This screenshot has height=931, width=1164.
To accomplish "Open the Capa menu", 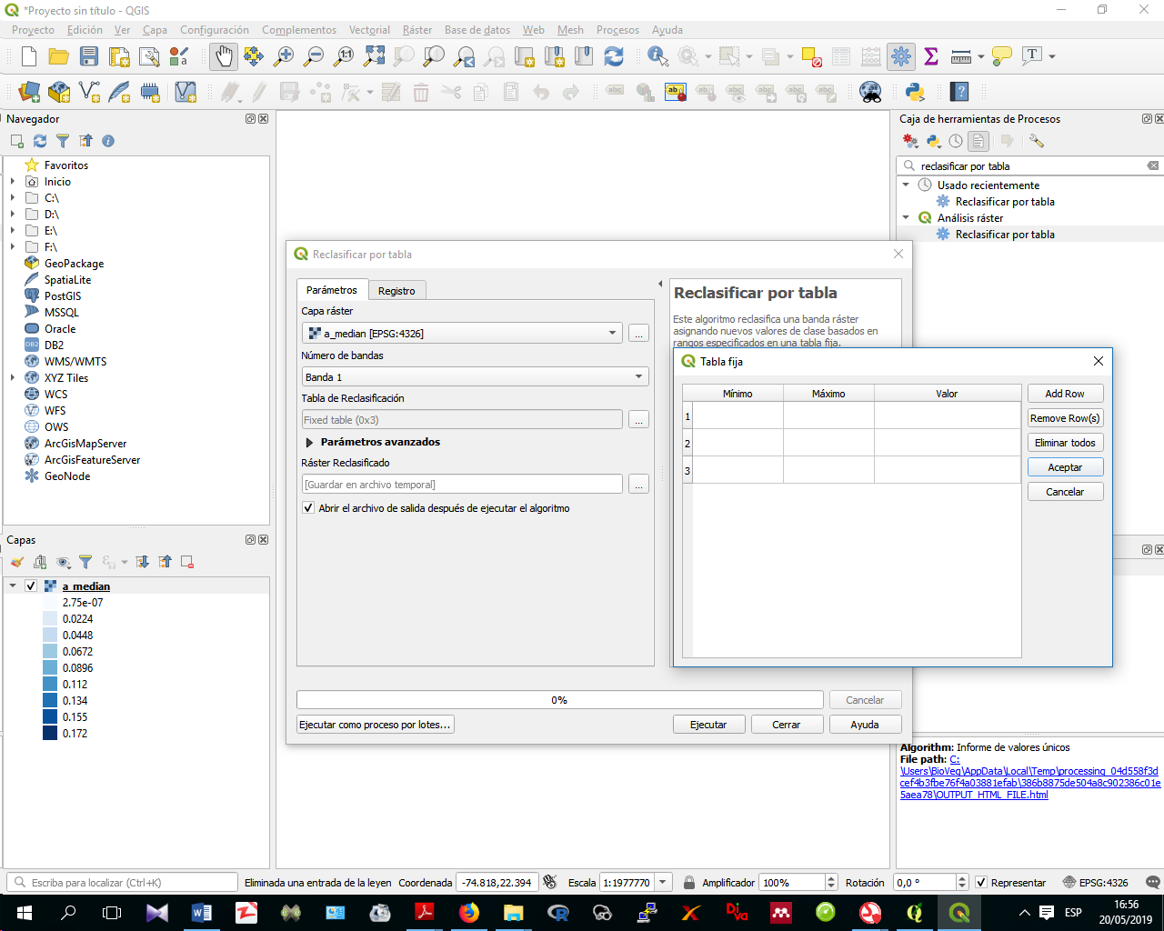I will click(x=155, y=30).
